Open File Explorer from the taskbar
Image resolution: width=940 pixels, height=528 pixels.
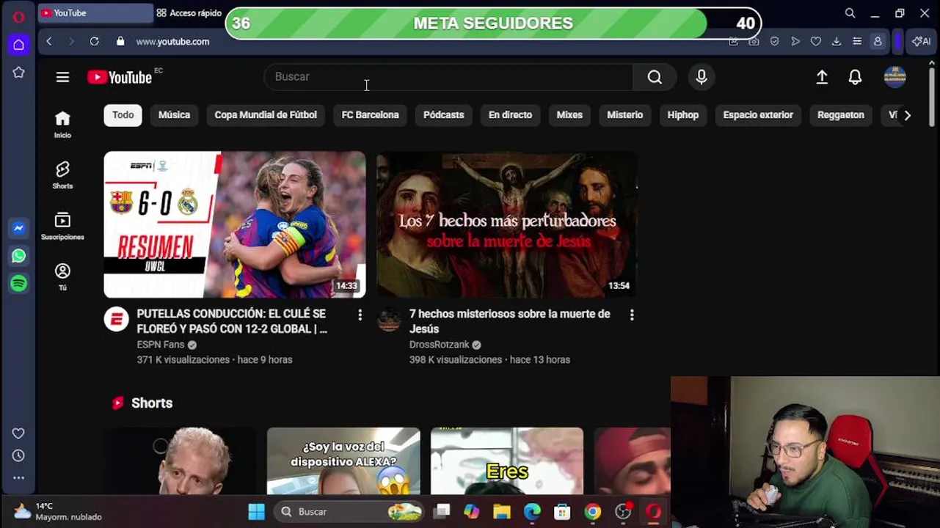click(x=502, y=512)
